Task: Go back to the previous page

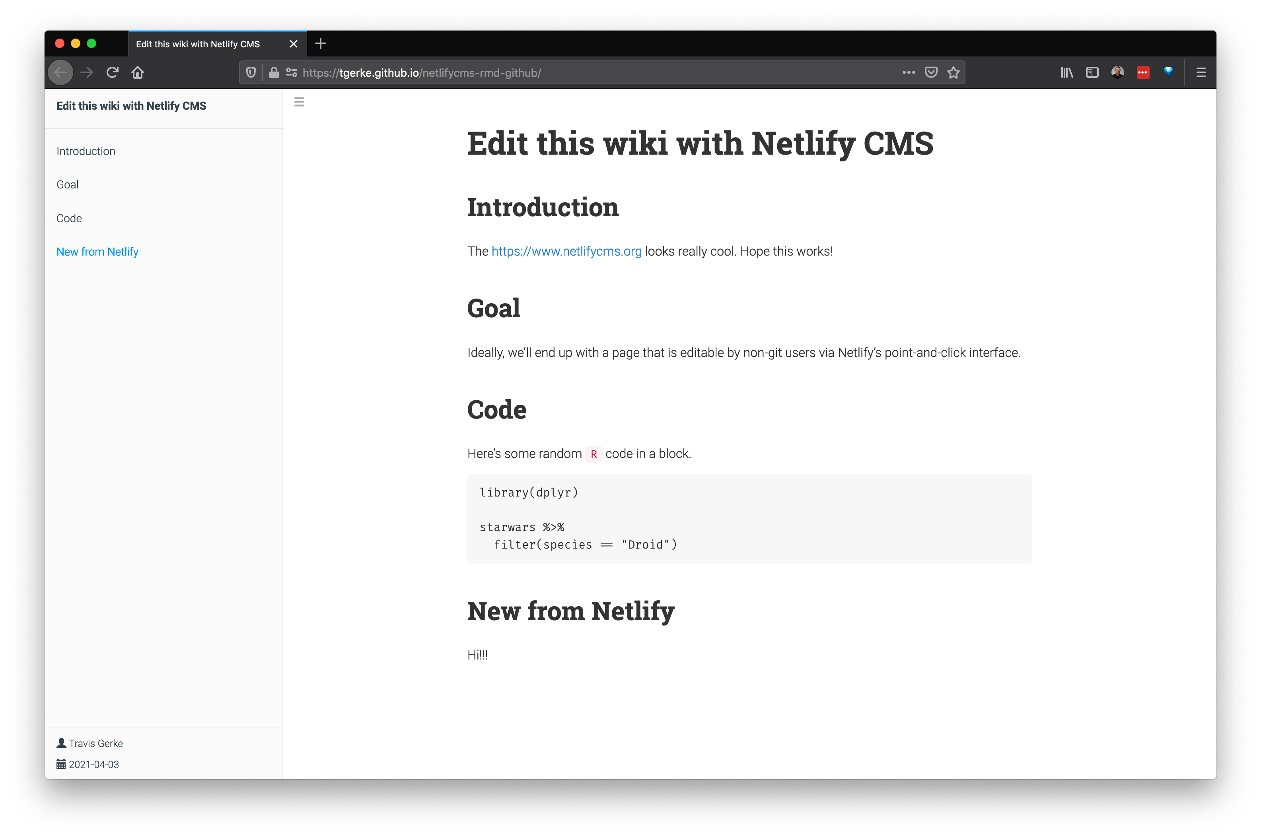Action: 60,72
